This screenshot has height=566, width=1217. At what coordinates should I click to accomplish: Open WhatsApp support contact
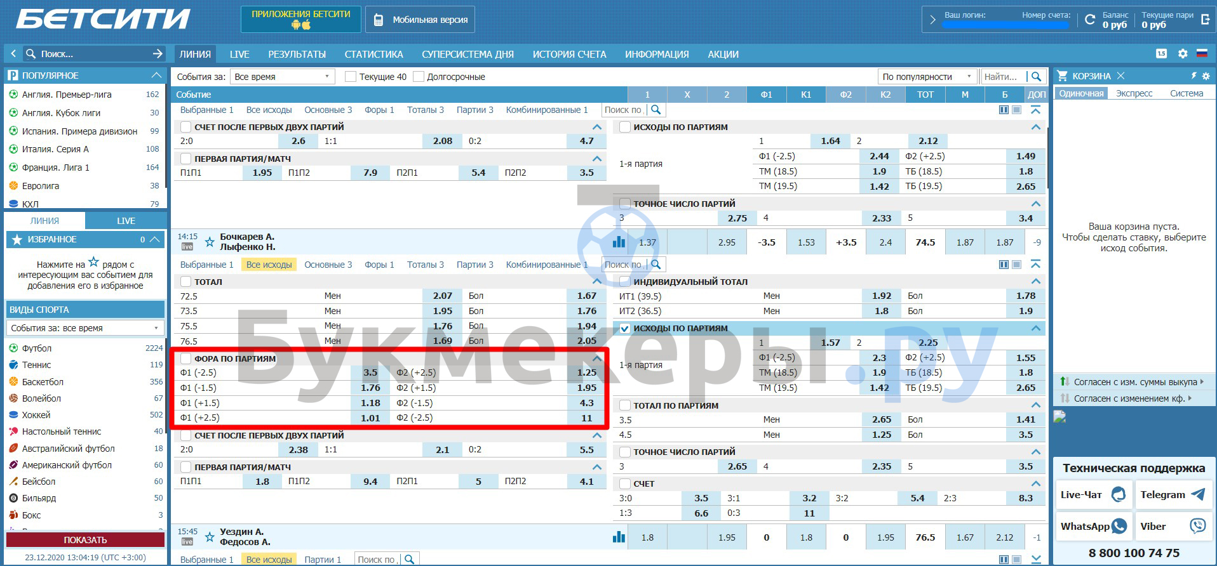tap(1093, 526)
